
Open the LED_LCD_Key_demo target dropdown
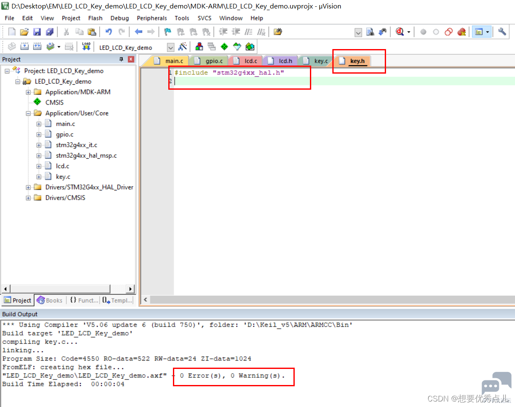tap(170, 47)
